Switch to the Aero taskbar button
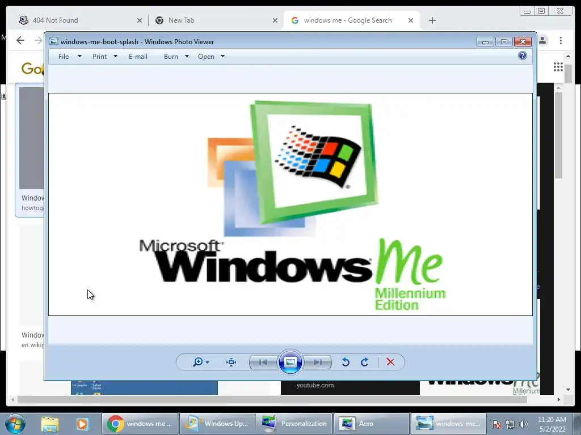 tap(371, 424)
